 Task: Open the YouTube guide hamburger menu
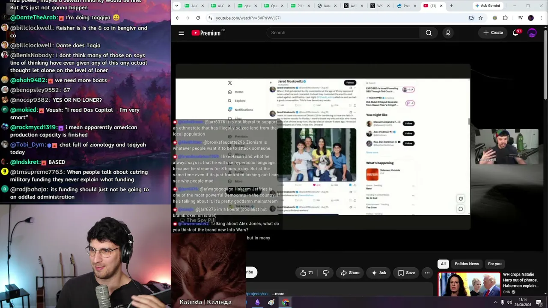(181, 33)
